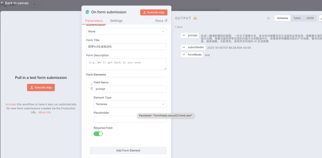Grab the drag handle beside Field Name

[92, 84]
